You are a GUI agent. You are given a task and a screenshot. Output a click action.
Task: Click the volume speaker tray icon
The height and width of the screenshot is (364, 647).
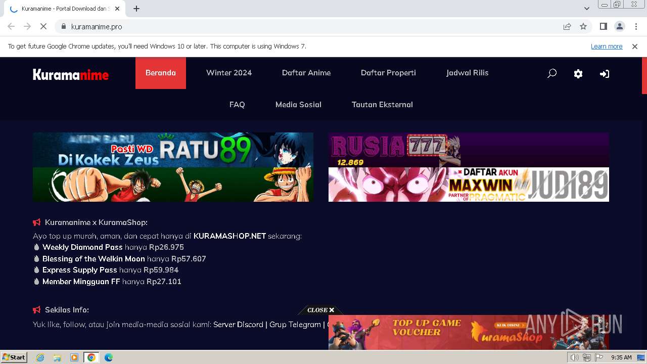[575, 357]
